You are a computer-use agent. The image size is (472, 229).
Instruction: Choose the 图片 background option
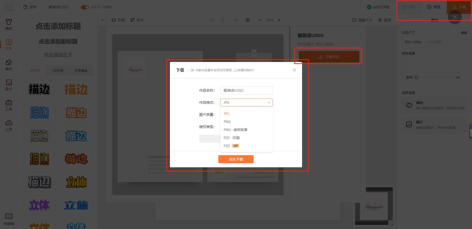pos(434,125)
